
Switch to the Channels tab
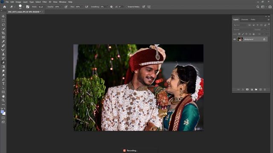coord(244,20)
